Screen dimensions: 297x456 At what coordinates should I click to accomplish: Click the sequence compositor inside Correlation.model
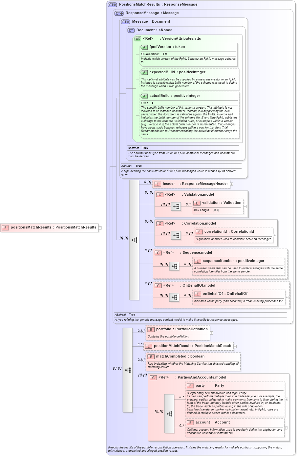click(x=176, y=235)
